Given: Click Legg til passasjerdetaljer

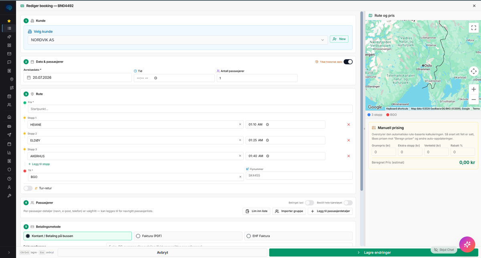Looking at the screenshot, I should point(330,211).
